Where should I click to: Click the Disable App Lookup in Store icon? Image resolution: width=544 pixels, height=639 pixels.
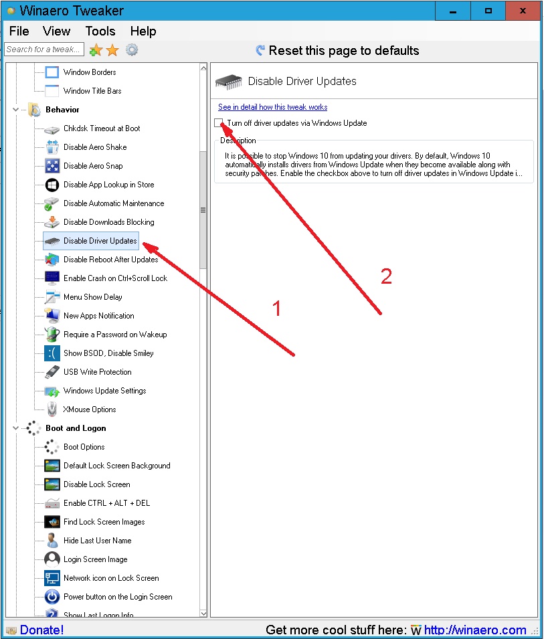pyautogui.click(x=52, y=185)
